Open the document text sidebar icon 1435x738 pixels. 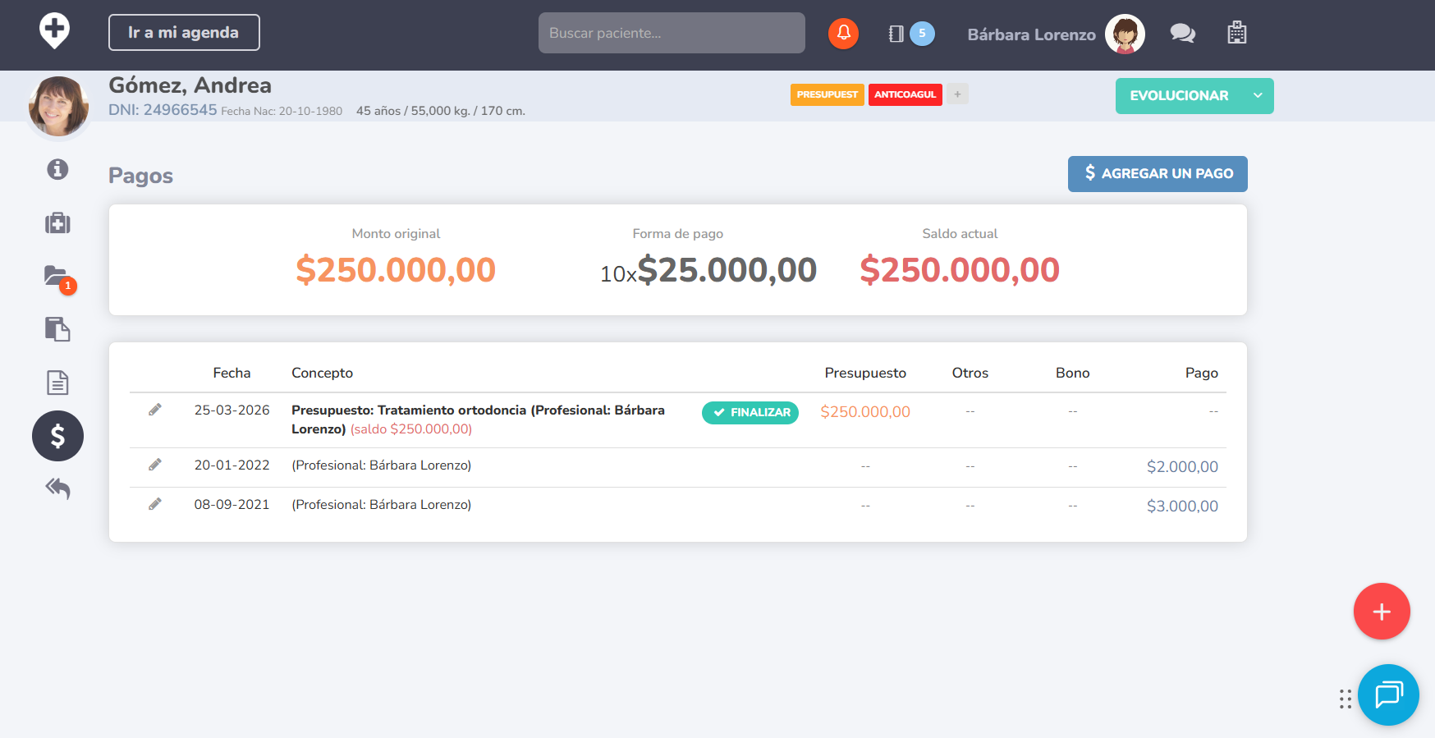point(57,383)
